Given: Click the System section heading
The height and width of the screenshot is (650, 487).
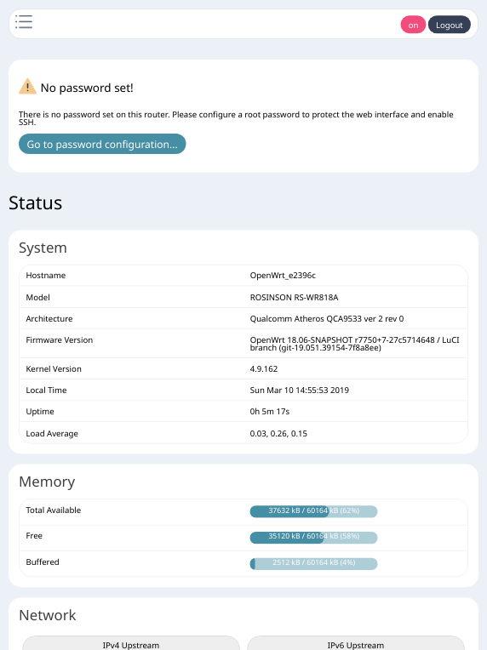Looking at the screenshot, I should (43, 248).
